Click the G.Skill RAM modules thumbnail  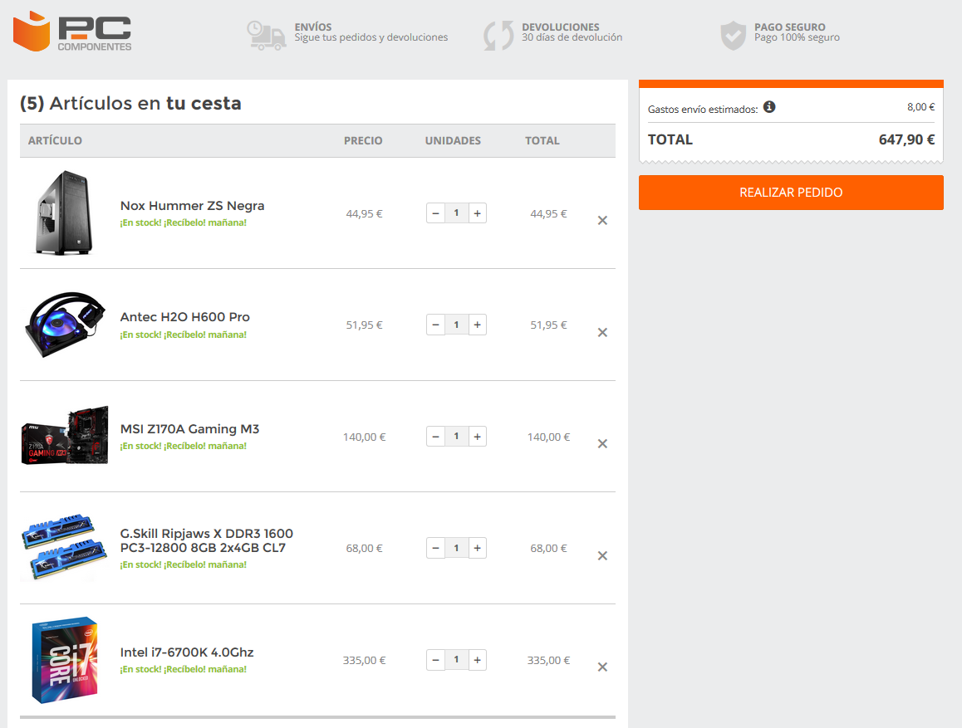[x=65, y=547]
